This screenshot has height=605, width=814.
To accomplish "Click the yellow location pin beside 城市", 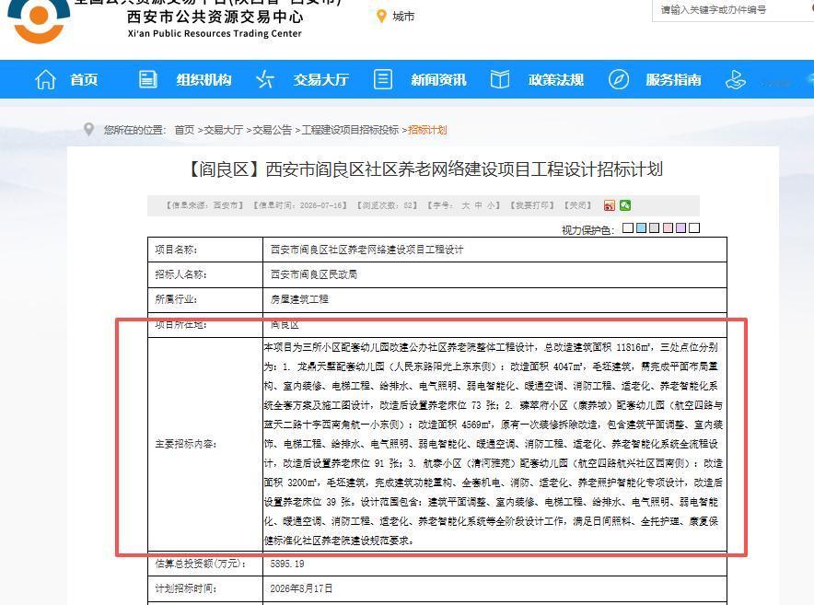I will [381, 17].
